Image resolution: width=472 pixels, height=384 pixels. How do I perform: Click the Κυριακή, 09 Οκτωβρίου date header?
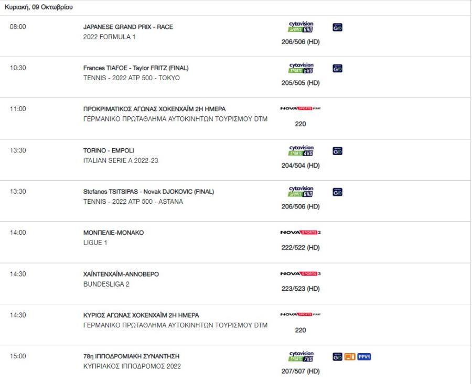pyautogui.click(x=38, y=7)
